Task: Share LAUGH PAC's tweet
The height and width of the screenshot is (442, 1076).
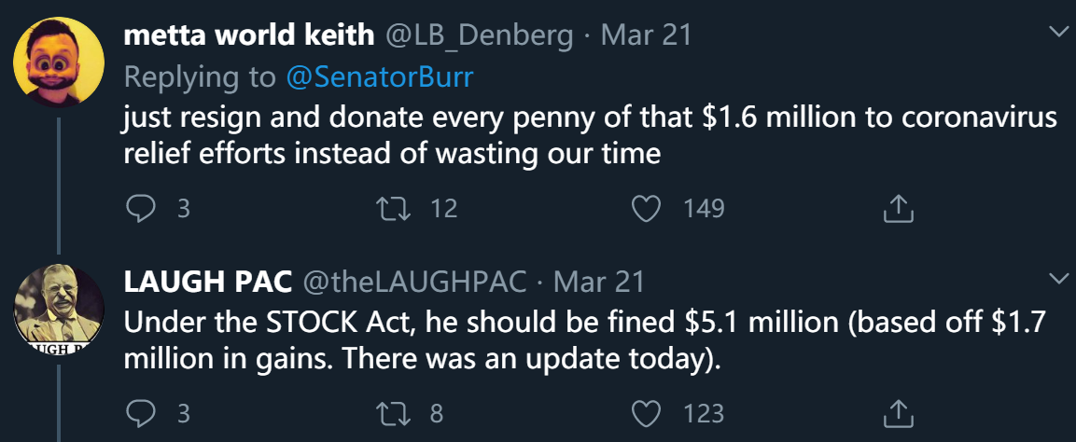Action: [x=897, y=412]
